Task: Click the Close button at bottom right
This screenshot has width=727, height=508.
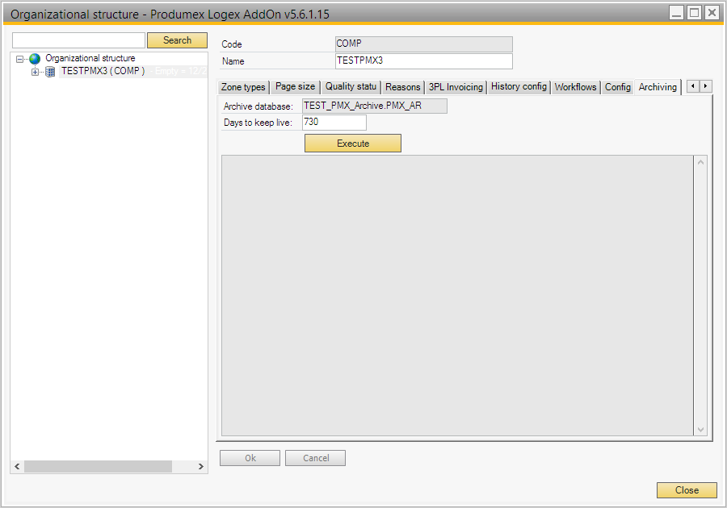Action: click(x=687, y=490)
